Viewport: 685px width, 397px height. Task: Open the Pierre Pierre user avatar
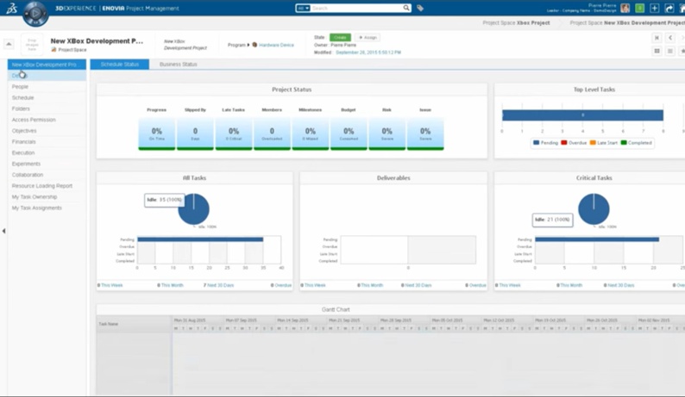625,9
